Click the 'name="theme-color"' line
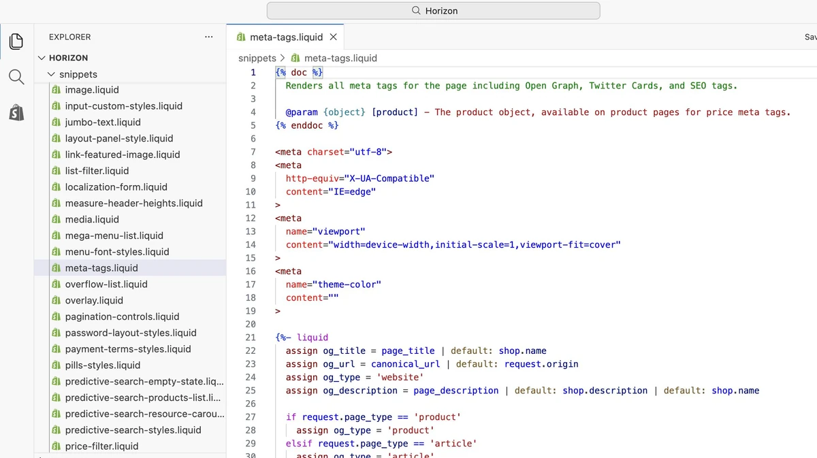The width and height of the screenshot is (817, 458). 334,284
